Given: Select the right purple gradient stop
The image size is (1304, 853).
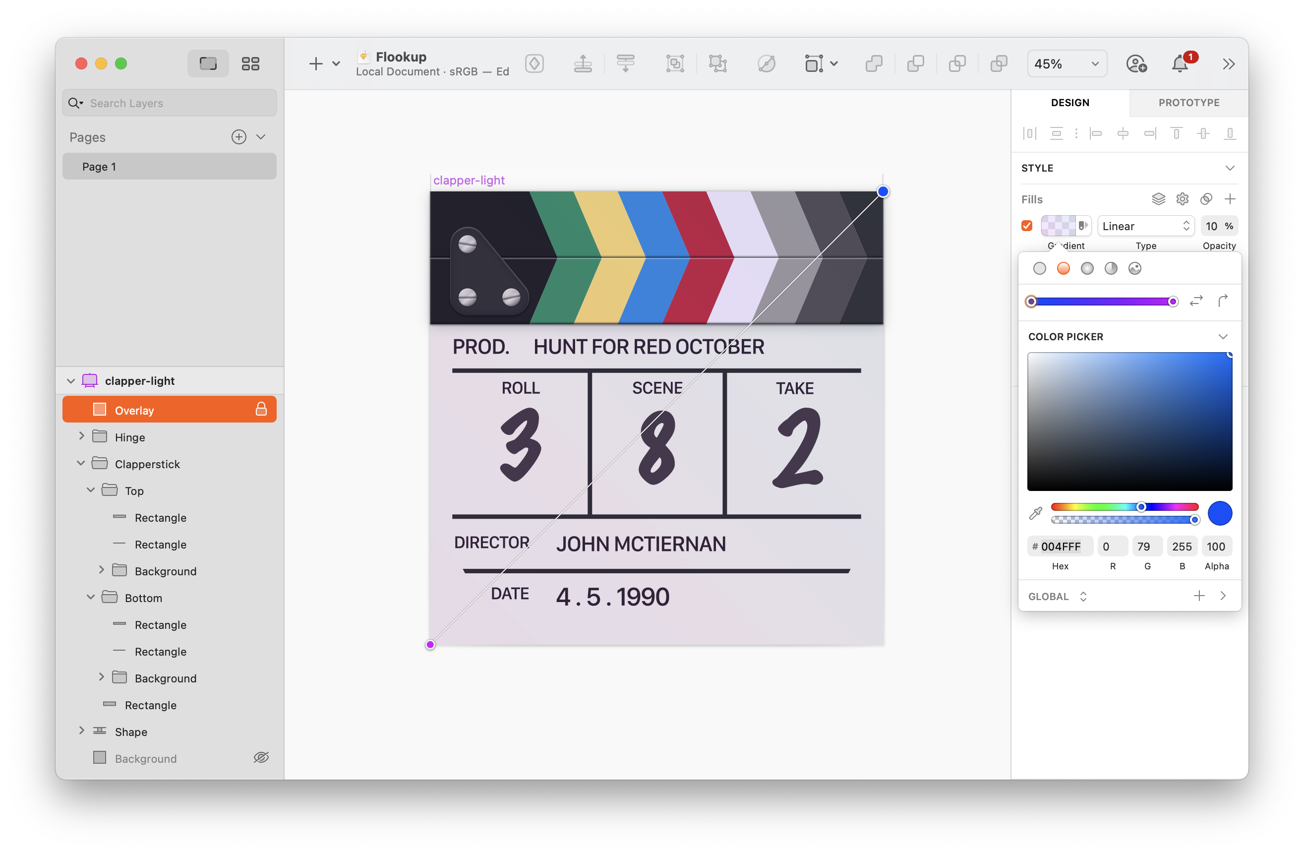Looking at the screenshot, I should click(x=1173, y=302).
